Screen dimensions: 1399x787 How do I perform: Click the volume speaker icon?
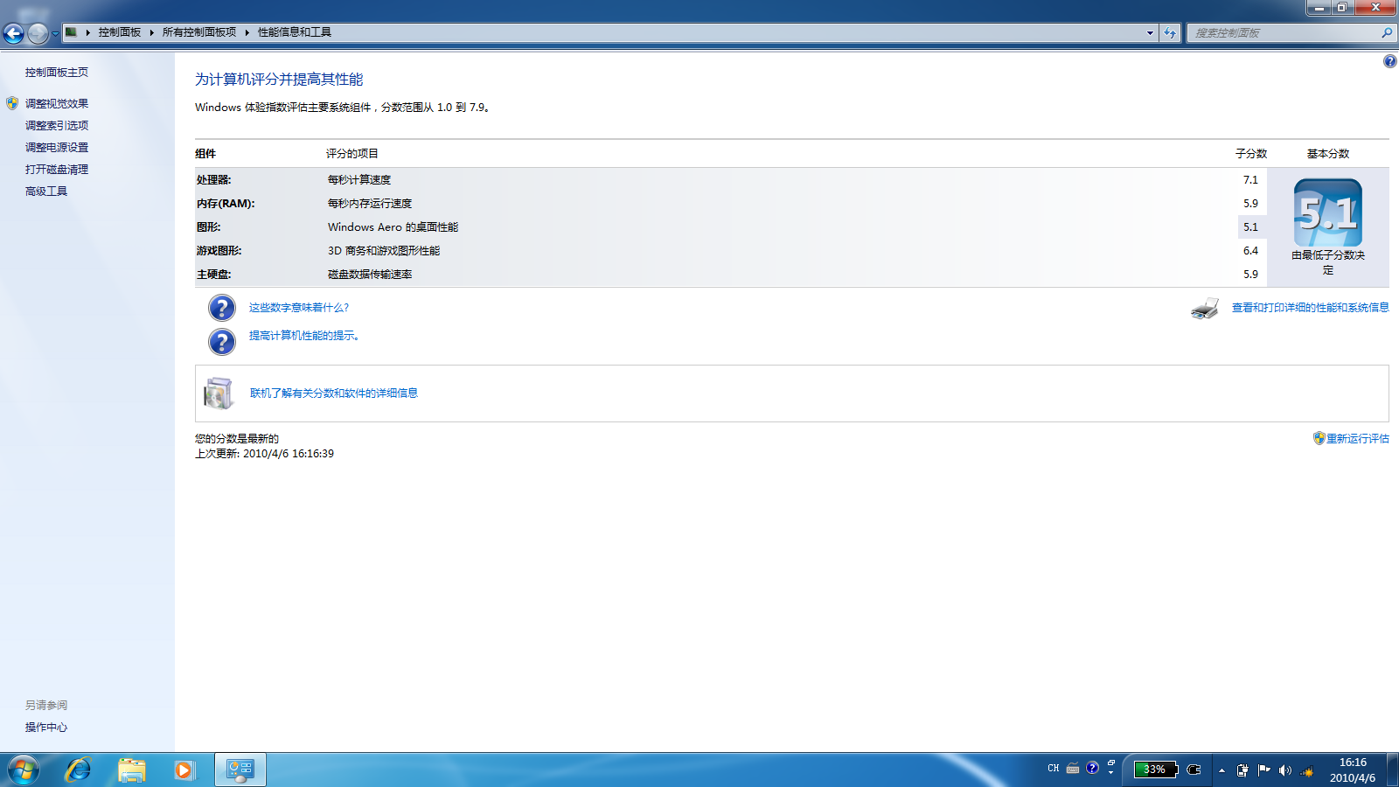pyautogui.click(x=1284, y=770)
